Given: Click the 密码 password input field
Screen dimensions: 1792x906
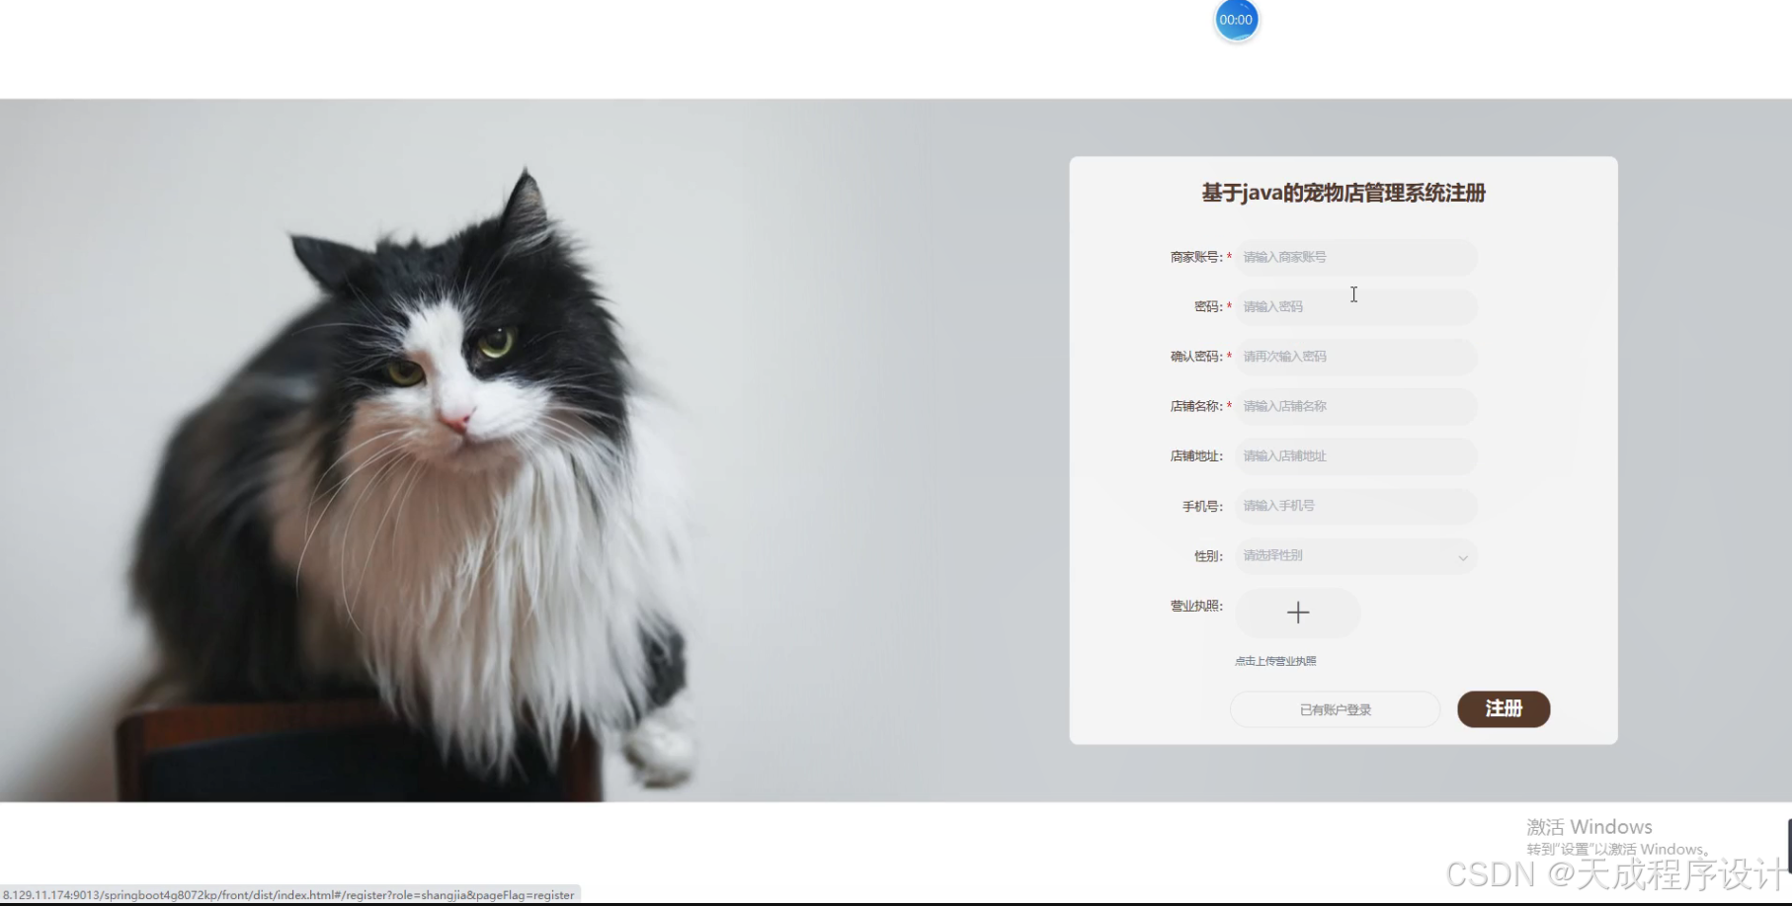Looking at the screenshot, I should pyautogui.click(x=1353, y=306).
